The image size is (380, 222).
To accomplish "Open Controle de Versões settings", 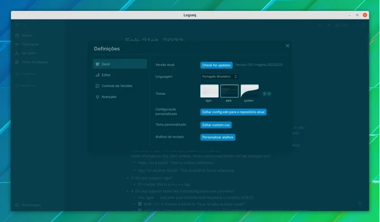I will click(x=120, y=86).
